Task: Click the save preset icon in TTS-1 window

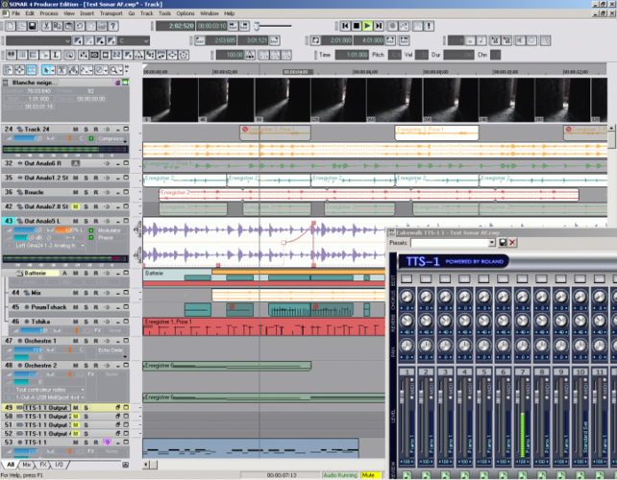Action: [x=503, y=243]
